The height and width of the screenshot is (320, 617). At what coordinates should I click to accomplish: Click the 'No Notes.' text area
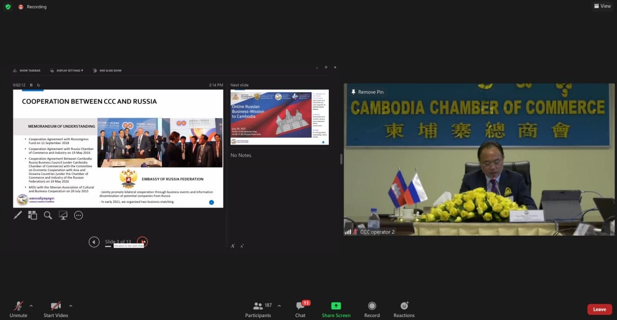click(x=241, y=155)
